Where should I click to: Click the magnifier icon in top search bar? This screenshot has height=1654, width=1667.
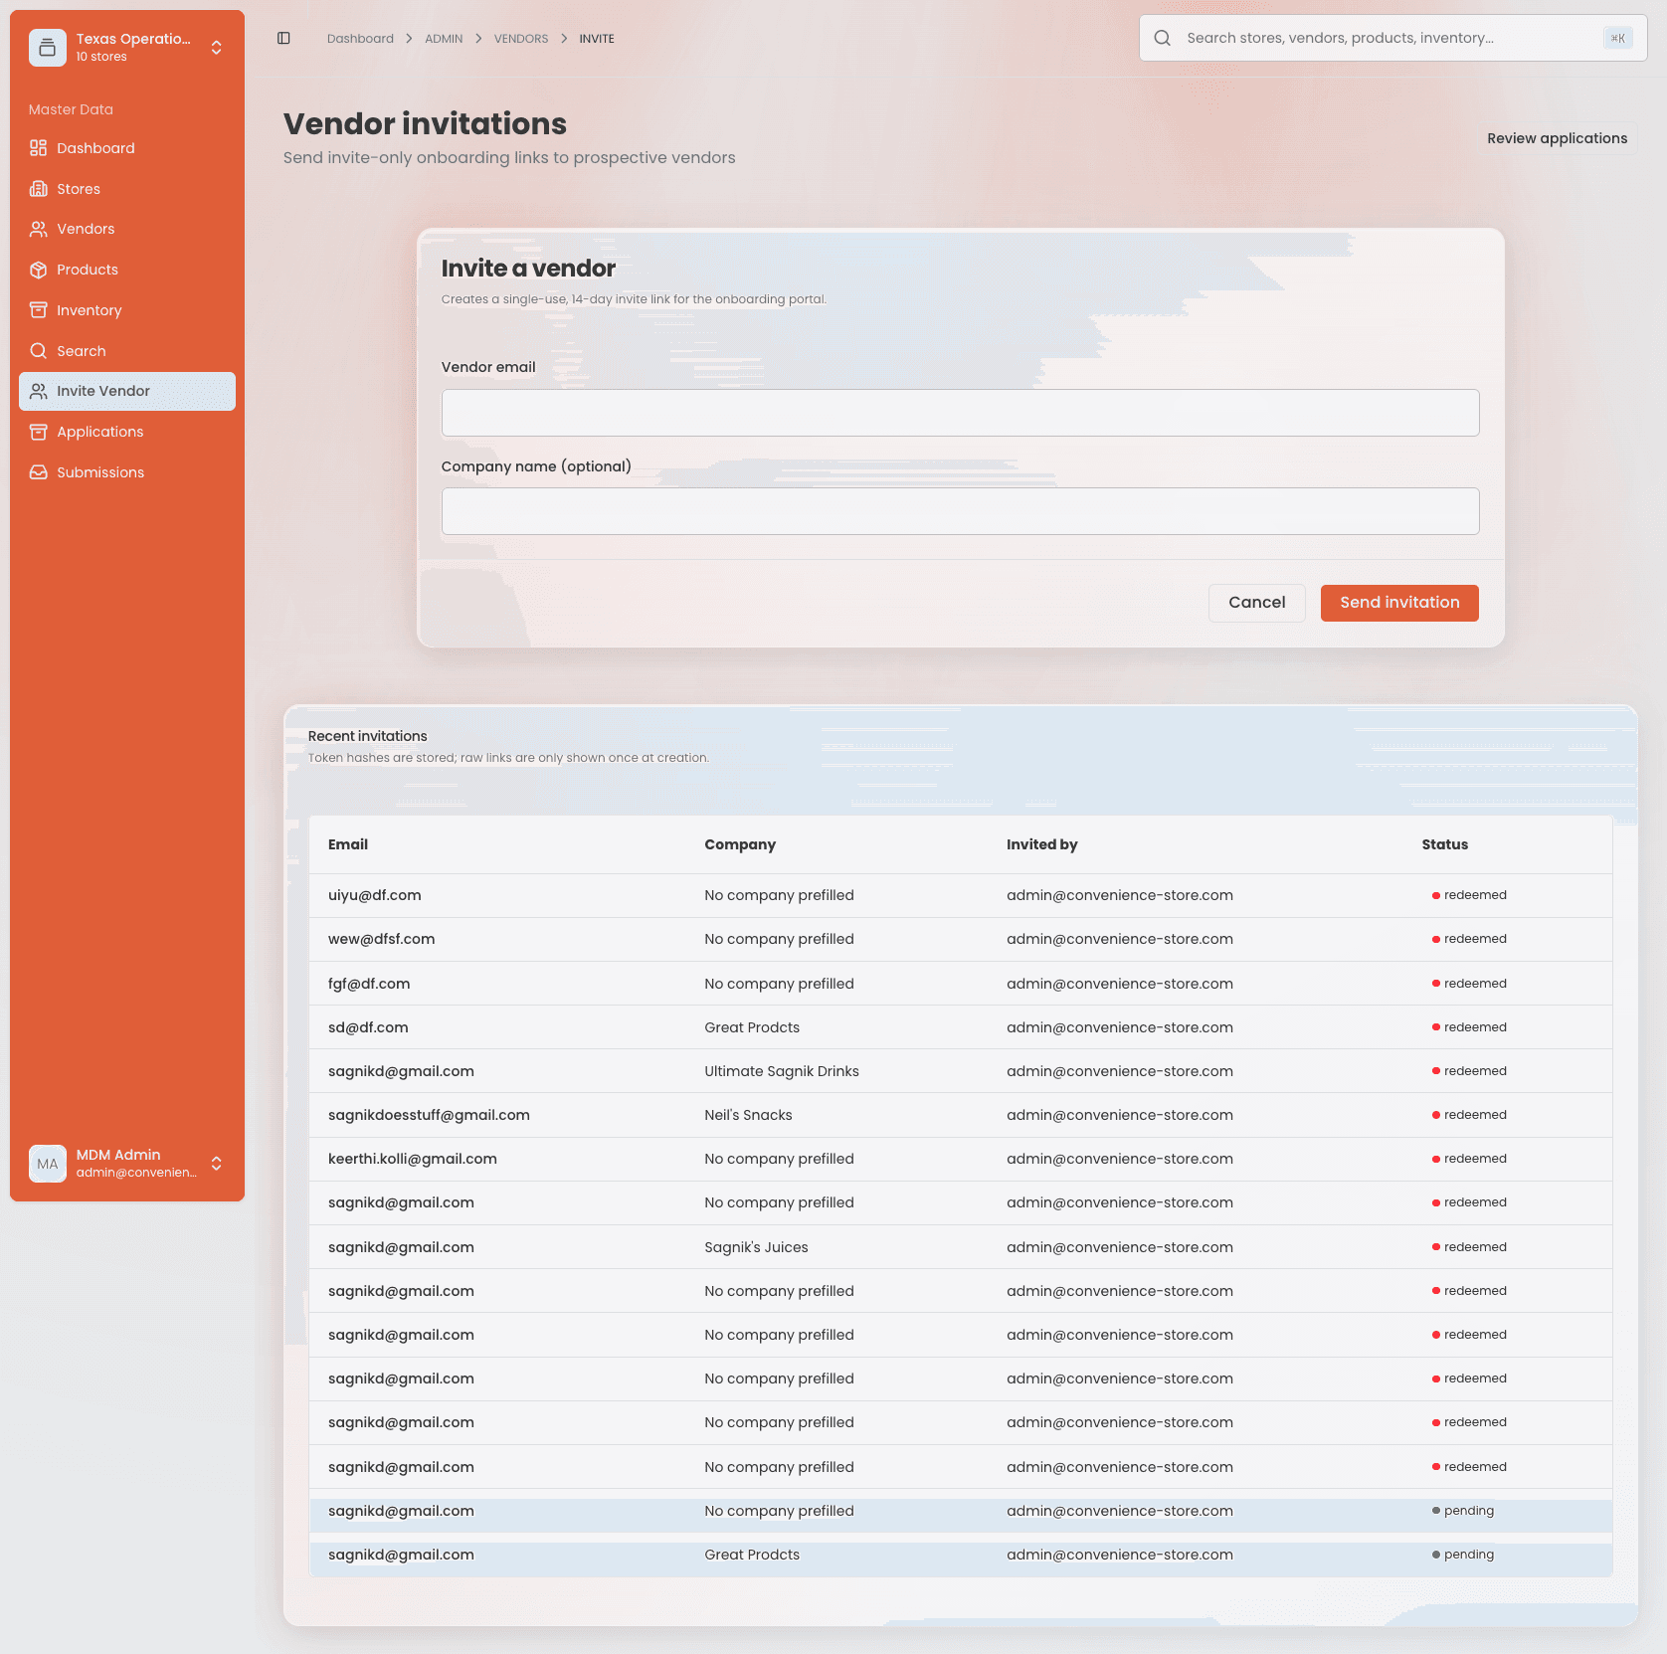[x=1162, y=38]
